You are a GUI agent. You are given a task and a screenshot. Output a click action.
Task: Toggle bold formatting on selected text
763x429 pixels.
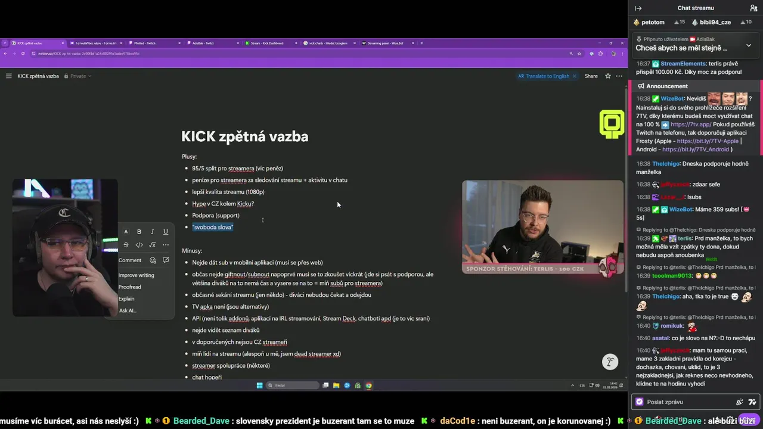139,232
